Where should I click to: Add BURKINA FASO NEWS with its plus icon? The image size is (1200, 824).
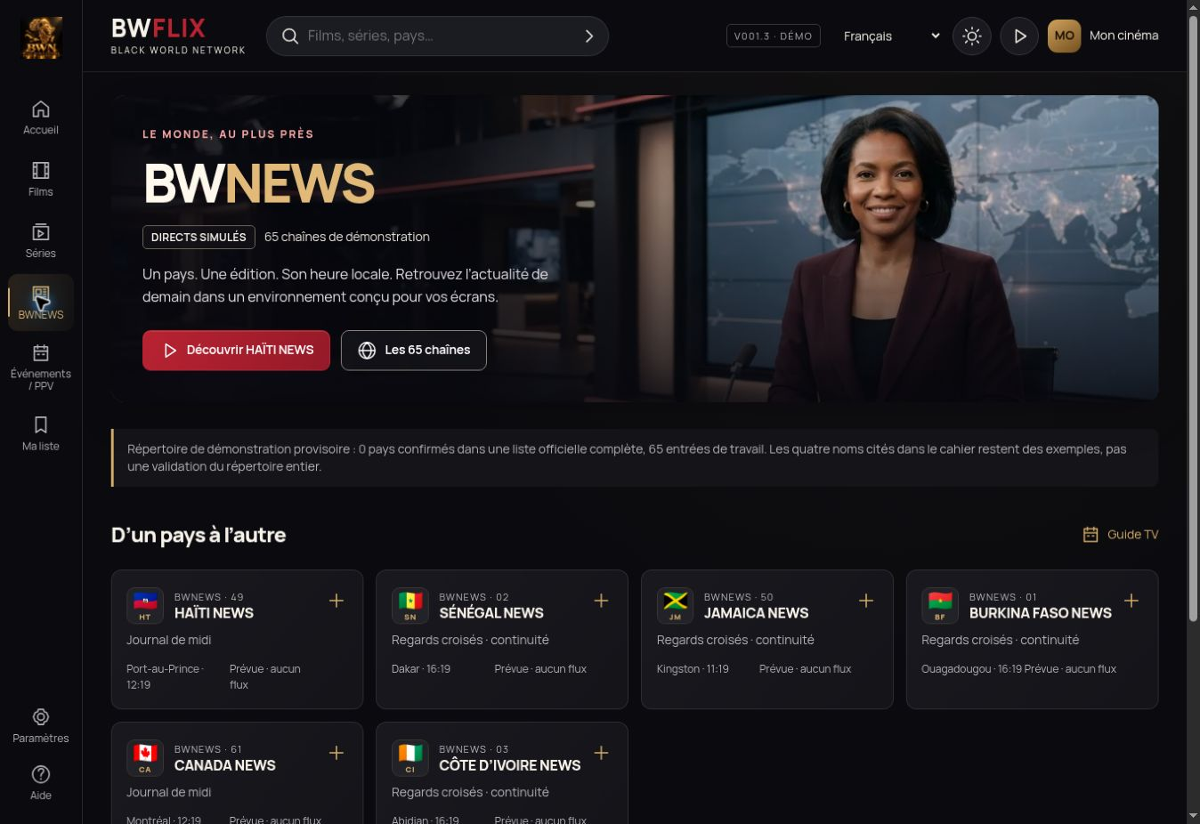pyautogui.click(x=1131, y=601)
